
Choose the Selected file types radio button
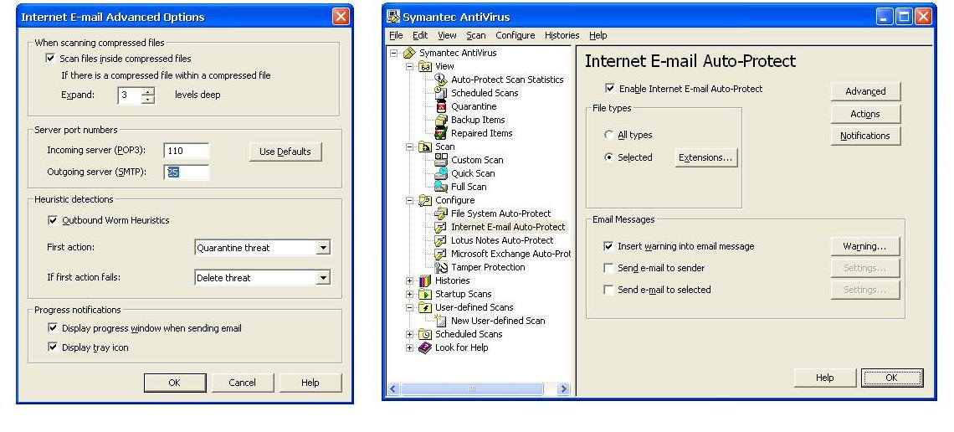pos(609,157)
